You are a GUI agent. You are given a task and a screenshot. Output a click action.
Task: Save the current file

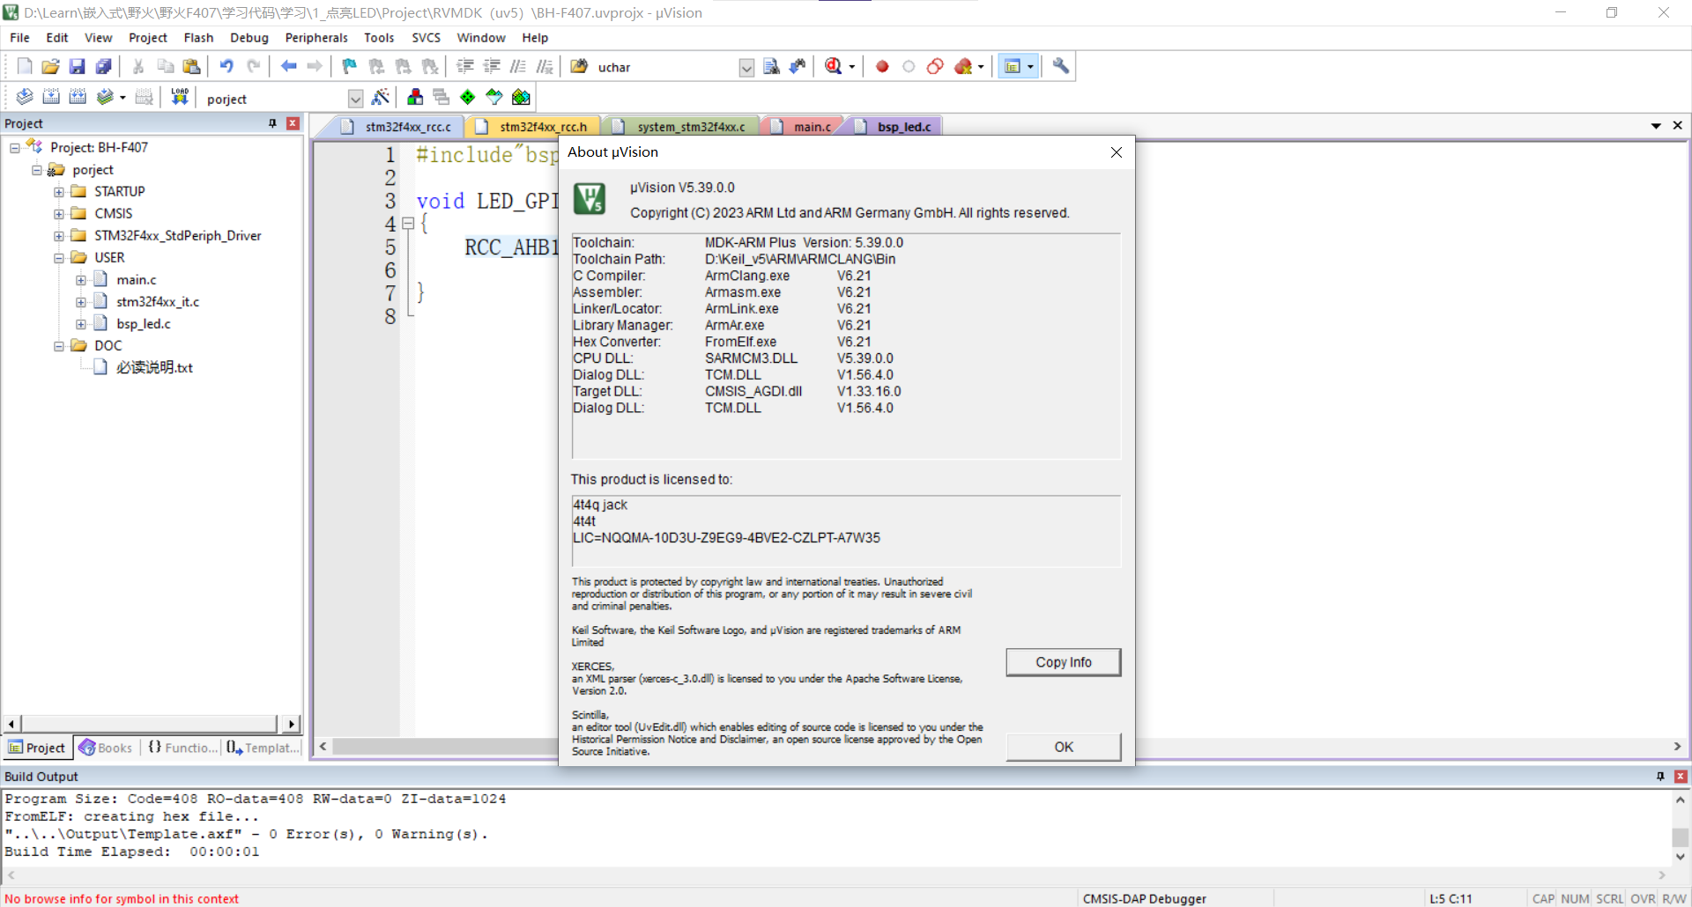click(78, 66)
